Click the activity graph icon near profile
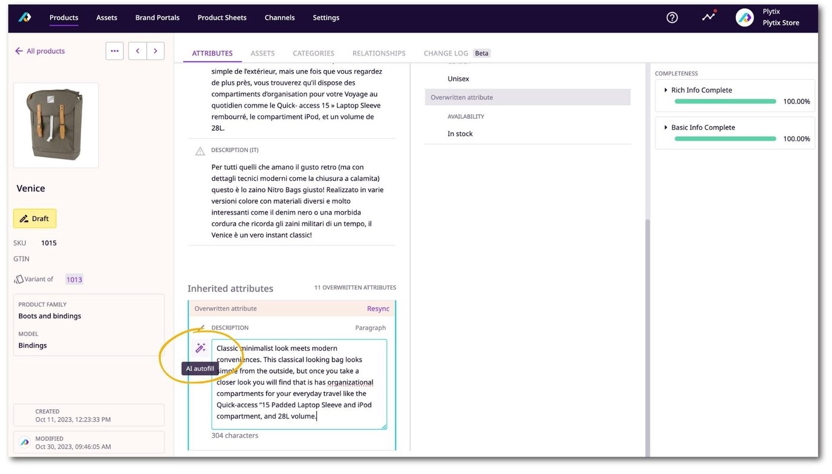The width and height of the screenshot is (832, 474). click(x=708, y=17)
